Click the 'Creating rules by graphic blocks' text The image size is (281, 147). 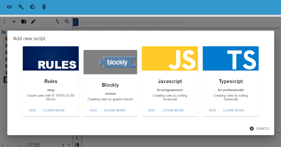[110, 99]
